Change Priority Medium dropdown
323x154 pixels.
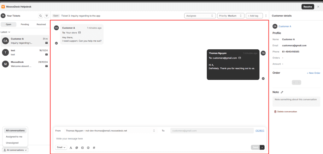tap(231, 16)
